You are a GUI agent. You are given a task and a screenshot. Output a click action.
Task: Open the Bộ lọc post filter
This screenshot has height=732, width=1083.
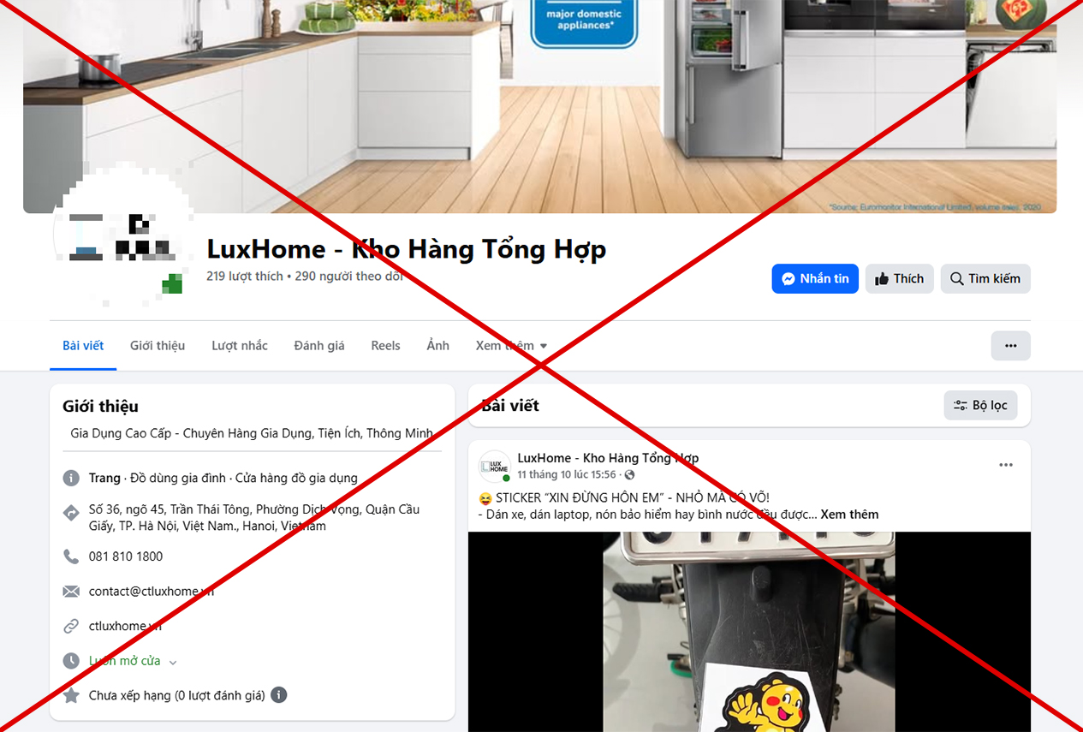[981, 406]
